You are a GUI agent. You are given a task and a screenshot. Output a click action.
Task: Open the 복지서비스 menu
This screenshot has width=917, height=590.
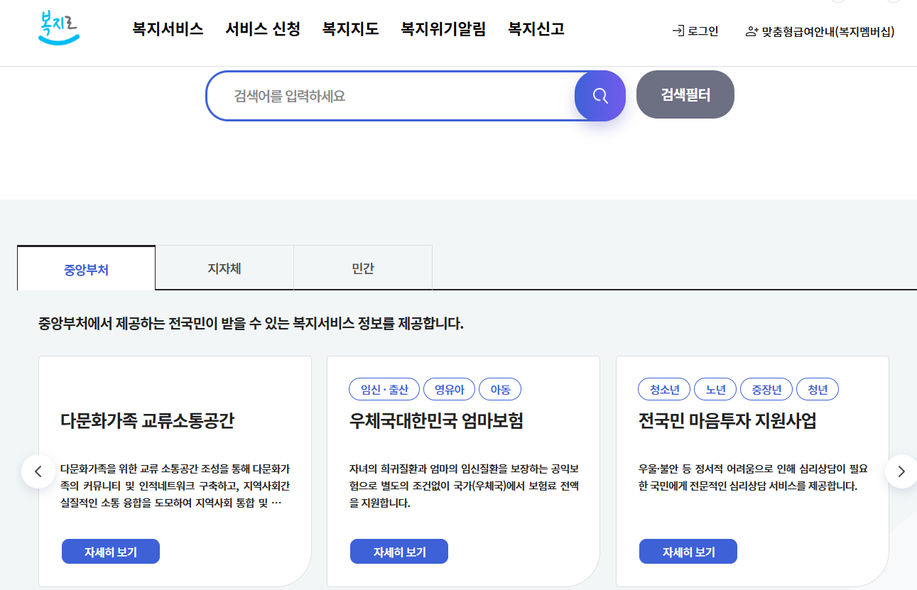[x=168, y=29]
